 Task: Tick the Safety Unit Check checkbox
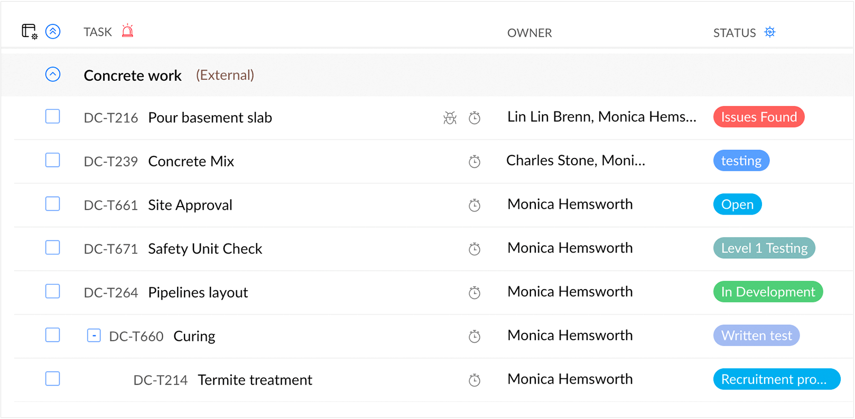point(52,247)
